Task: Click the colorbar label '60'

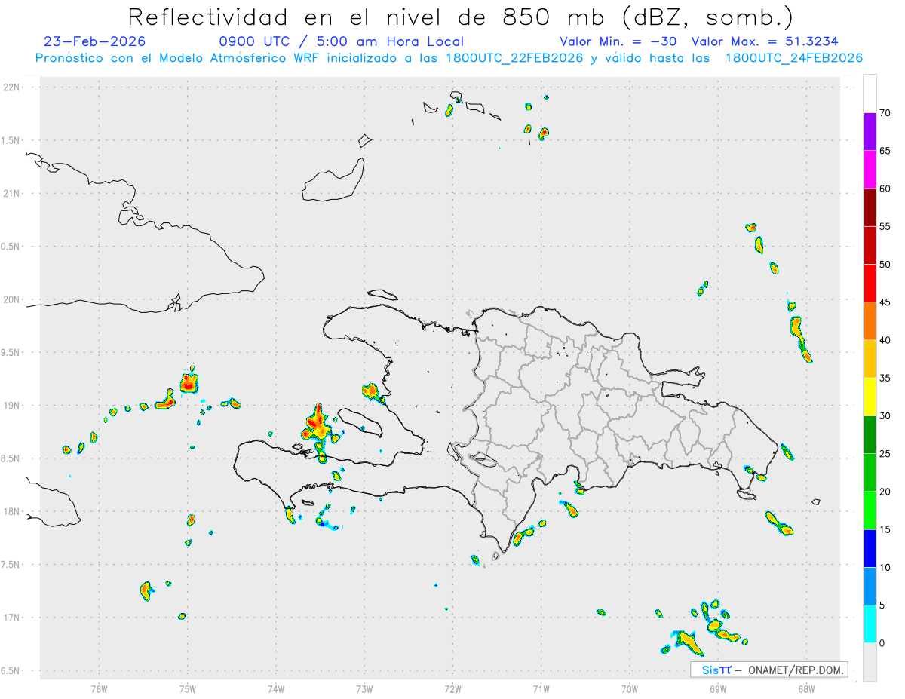Action: (x=885, y=189)
